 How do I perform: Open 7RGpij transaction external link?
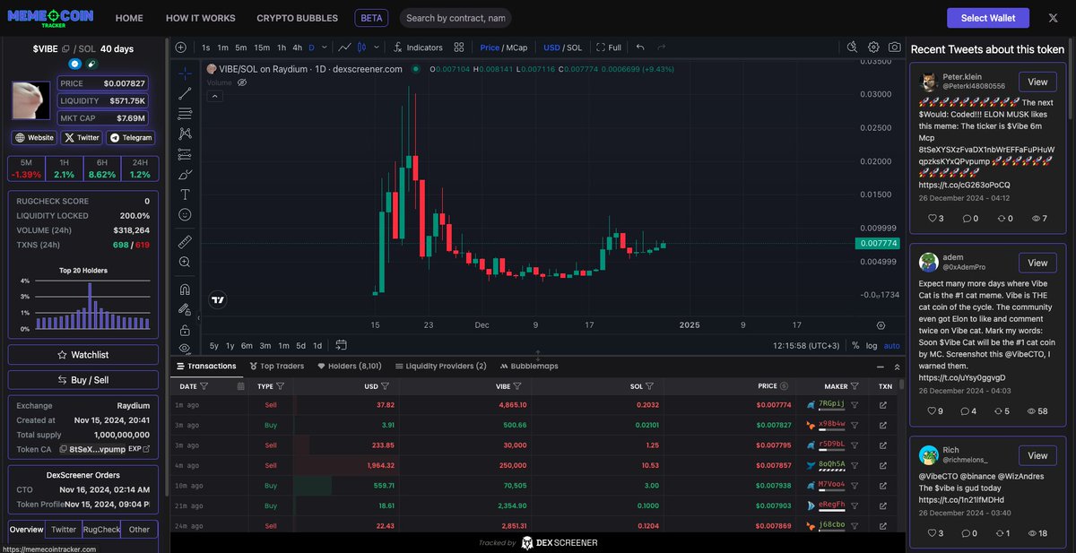[x=883, y=404]
